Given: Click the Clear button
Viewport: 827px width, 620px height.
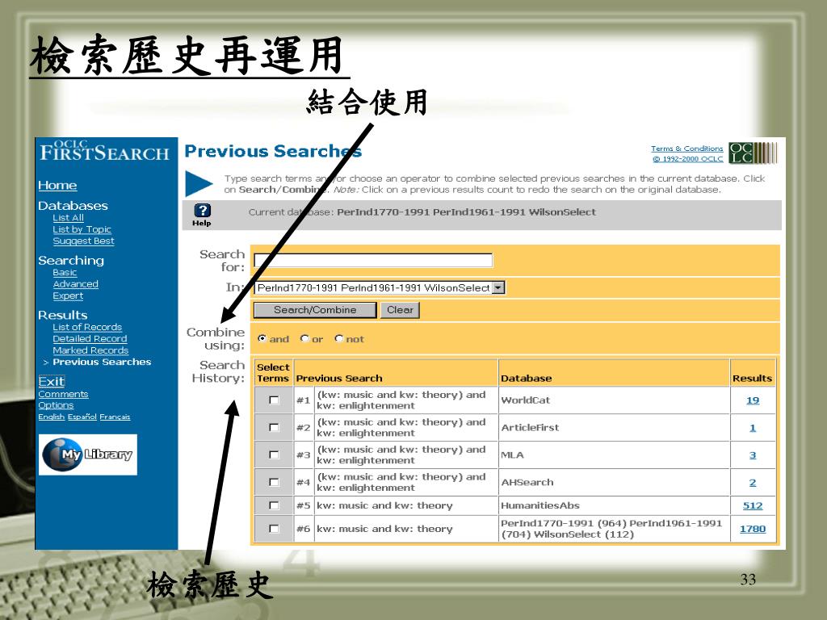Looking at the screenshot, I should click(400, 310).
